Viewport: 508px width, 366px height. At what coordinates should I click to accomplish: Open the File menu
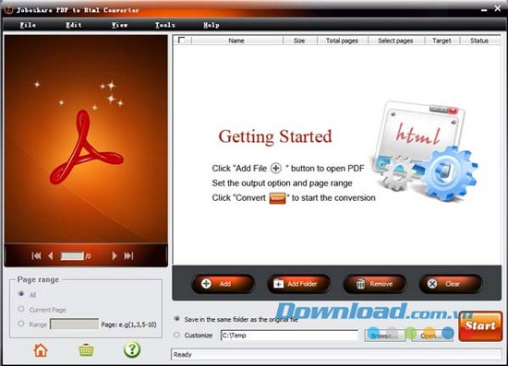(x=28, y=25)
